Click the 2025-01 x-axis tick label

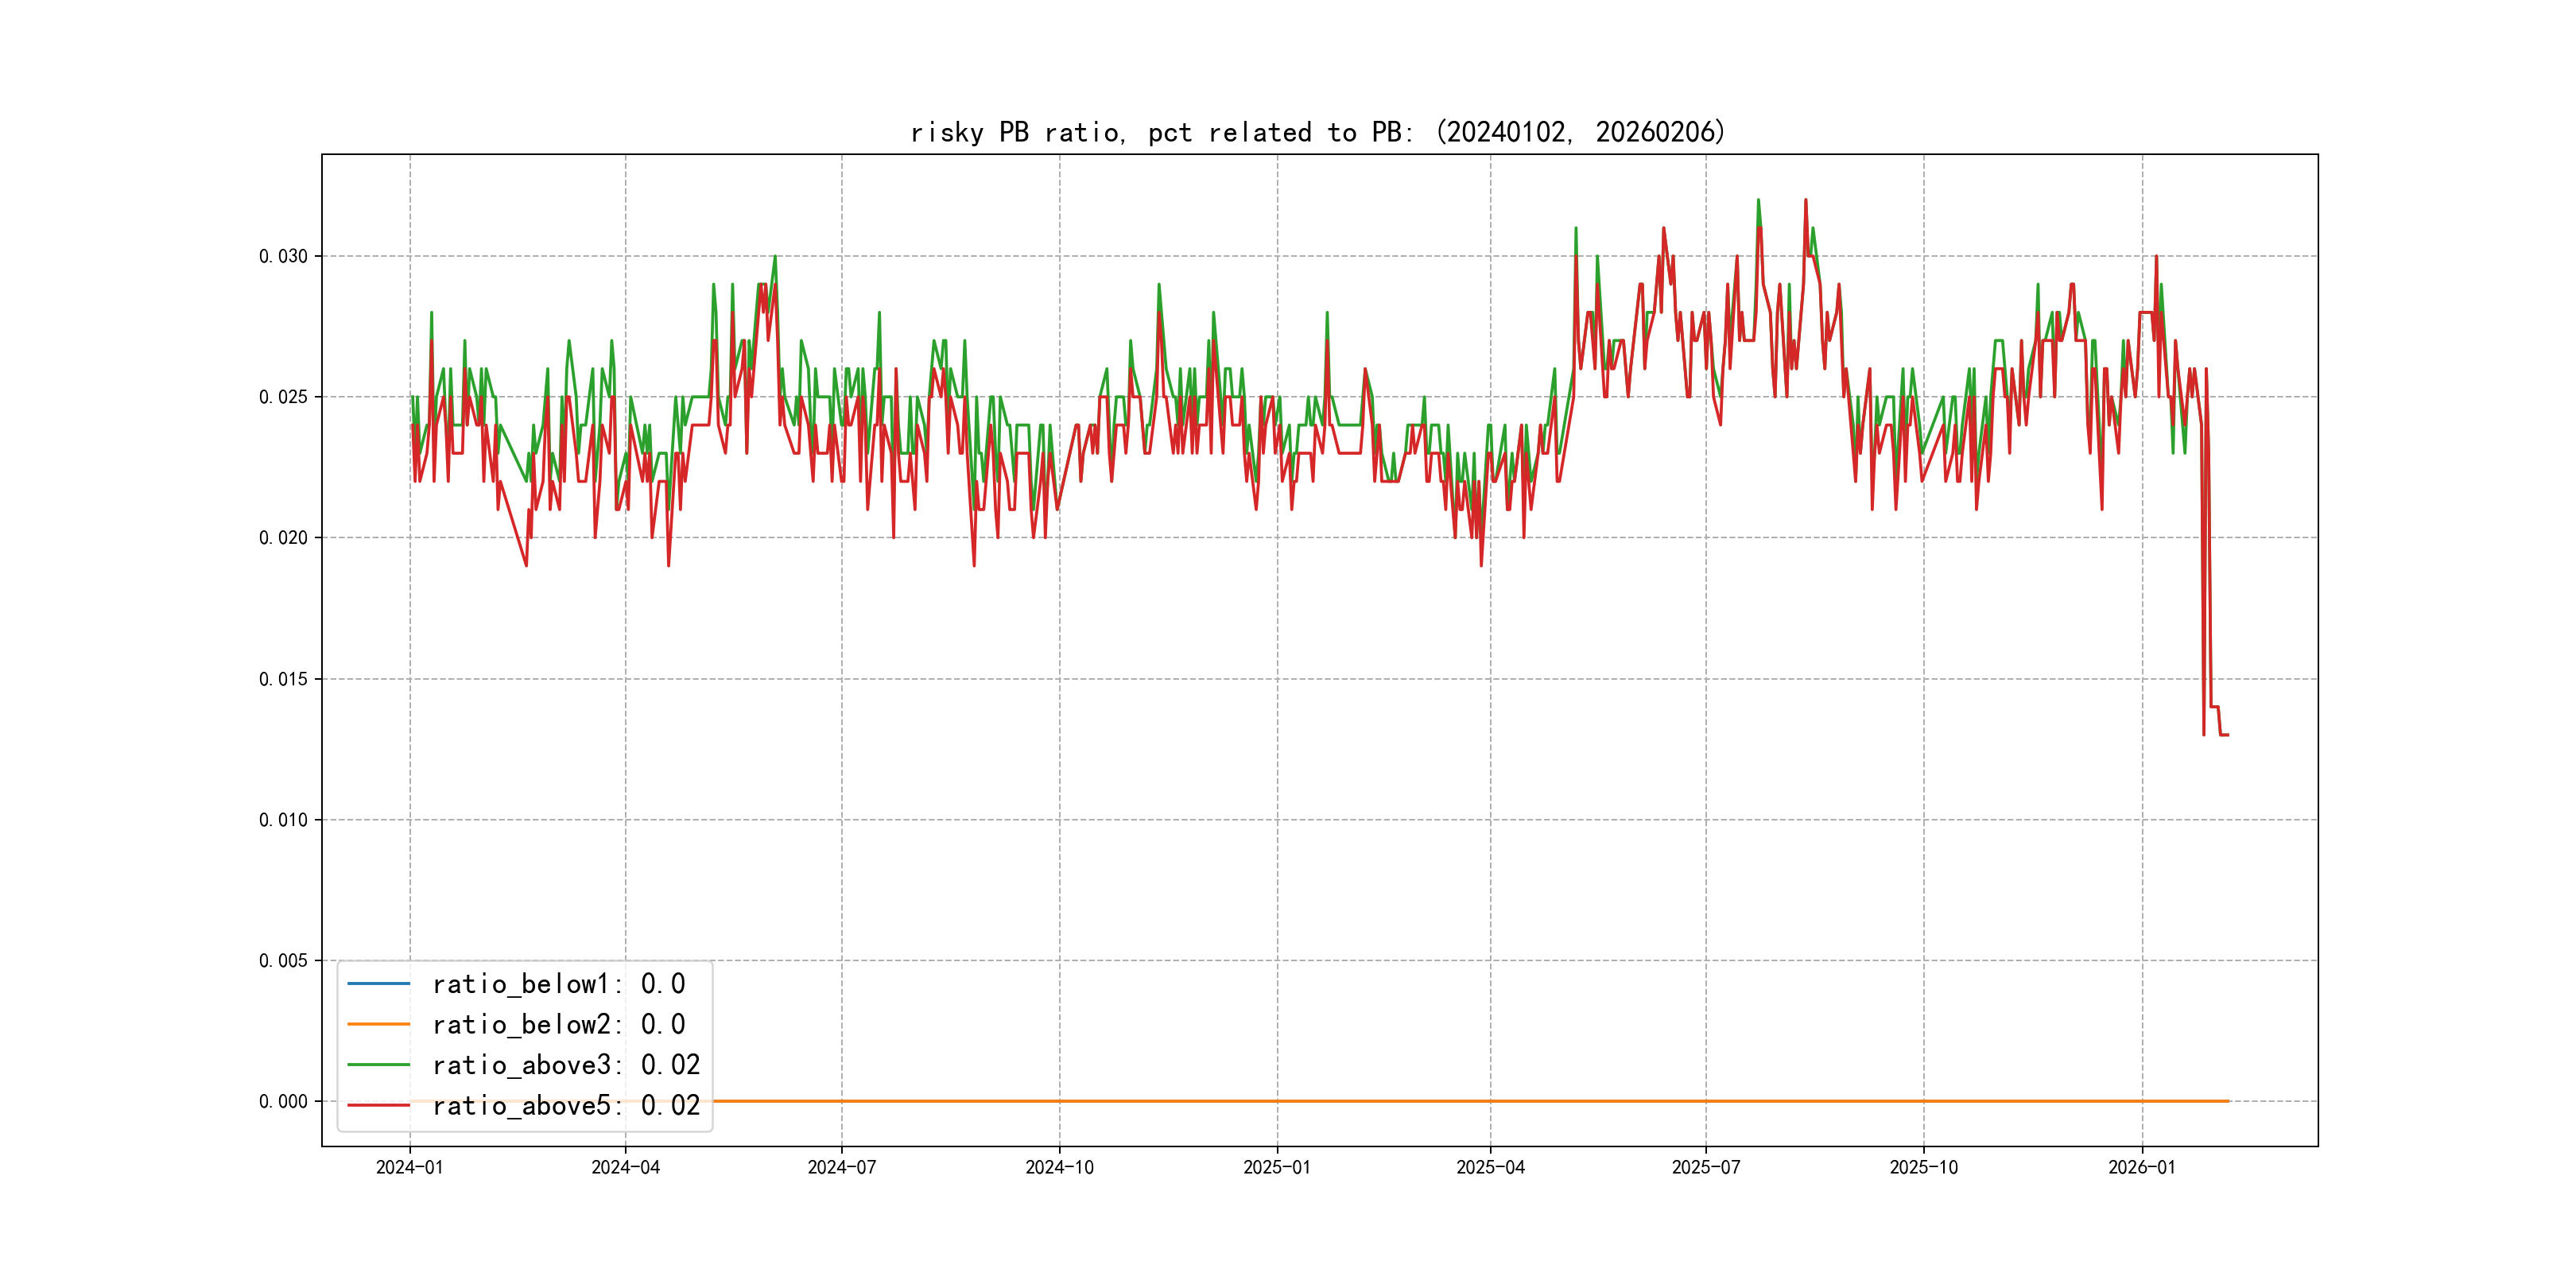[x=1276, y=1167]
